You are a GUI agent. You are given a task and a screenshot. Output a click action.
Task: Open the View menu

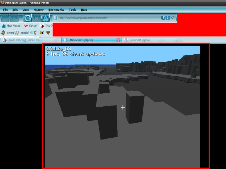25,10
